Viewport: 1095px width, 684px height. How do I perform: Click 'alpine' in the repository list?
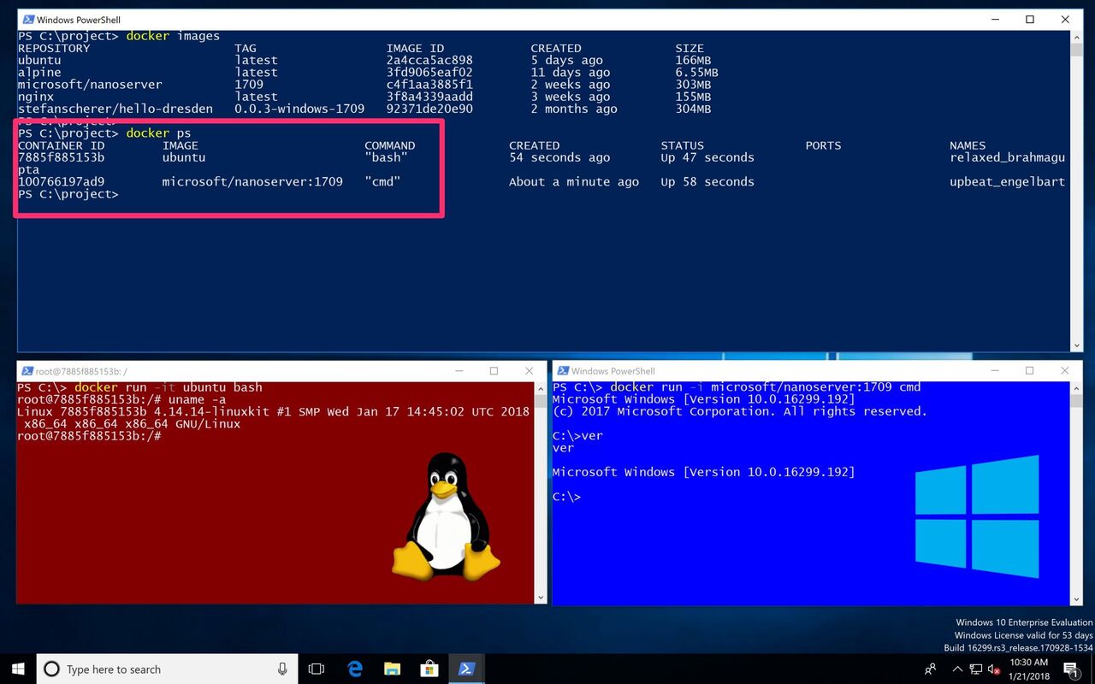coord(39,73)
